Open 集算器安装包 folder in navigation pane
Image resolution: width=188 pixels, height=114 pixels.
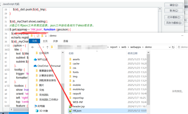point(46,71)
